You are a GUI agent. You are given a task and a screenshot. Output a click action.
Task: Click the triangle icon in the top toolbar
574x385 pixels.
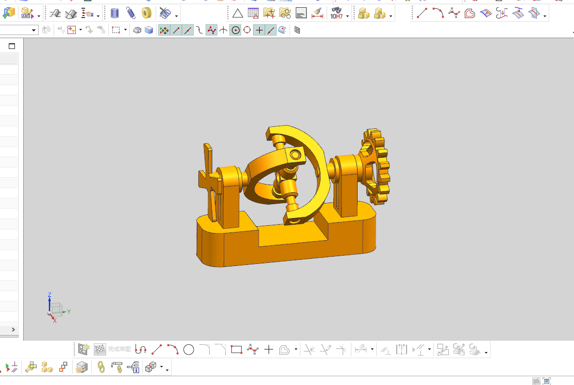tap(238, 13)
